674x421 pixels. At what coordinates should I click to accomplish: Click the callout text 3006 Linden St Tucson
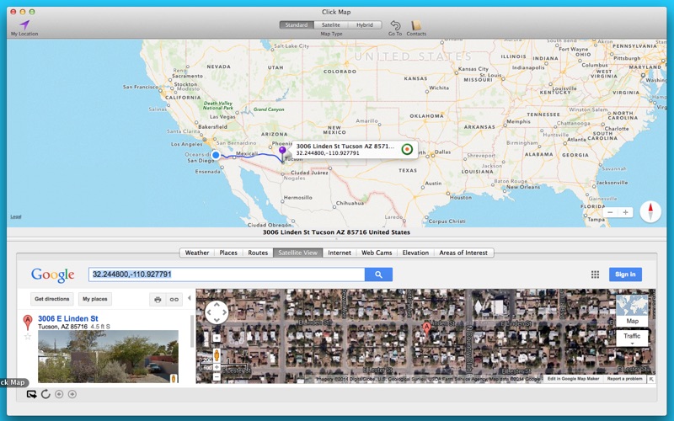(x=345, y=146)
